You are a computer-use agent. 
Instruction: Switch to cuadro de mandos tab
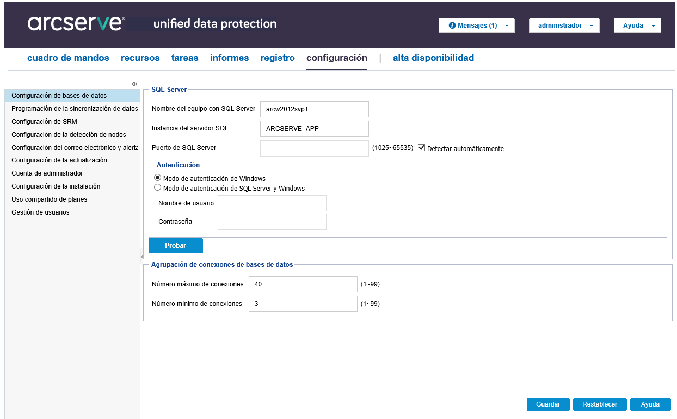[x=68, y=58]
